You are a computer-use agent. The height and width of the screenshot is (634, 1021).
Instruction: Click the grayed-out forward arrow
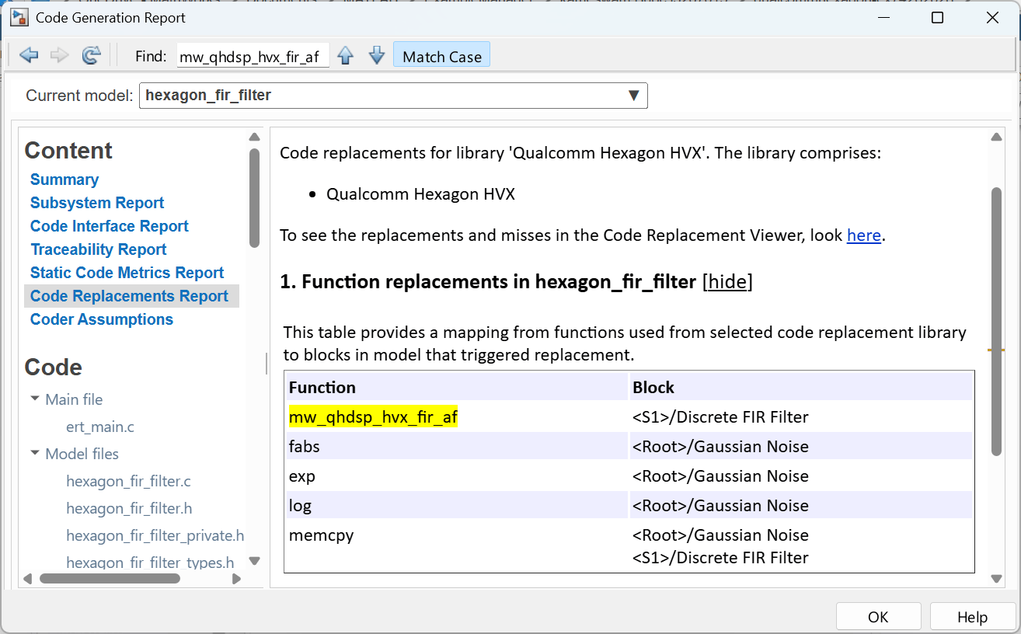click(x=59, y=55)
